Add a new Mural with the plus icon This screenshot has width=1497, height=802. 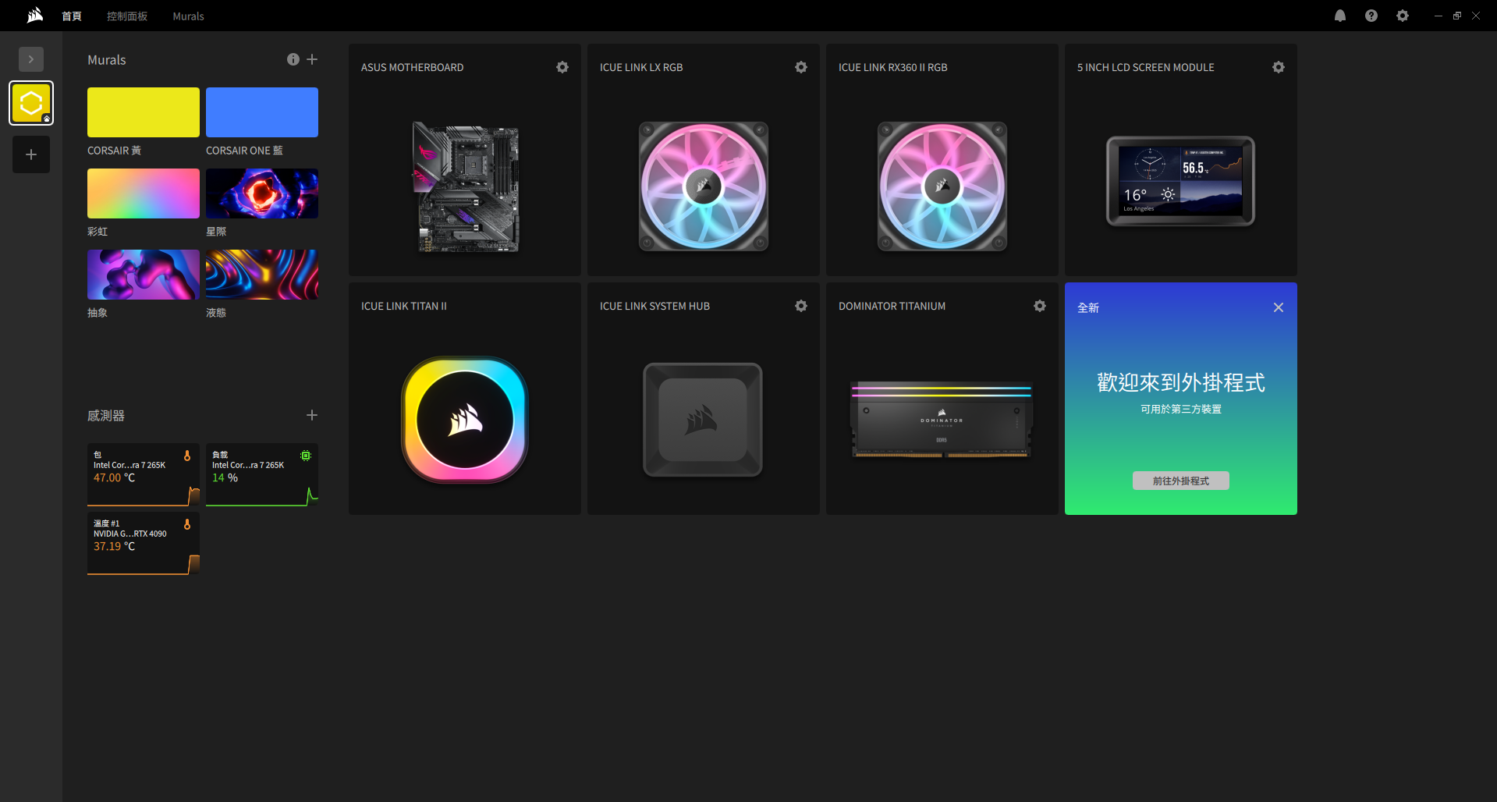click(312, 59)
